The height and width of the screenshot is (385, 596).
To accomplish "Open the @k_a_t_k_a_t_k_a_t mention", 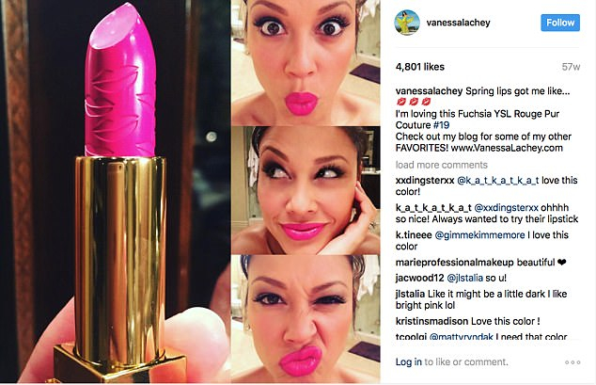I will click(497, 181).
